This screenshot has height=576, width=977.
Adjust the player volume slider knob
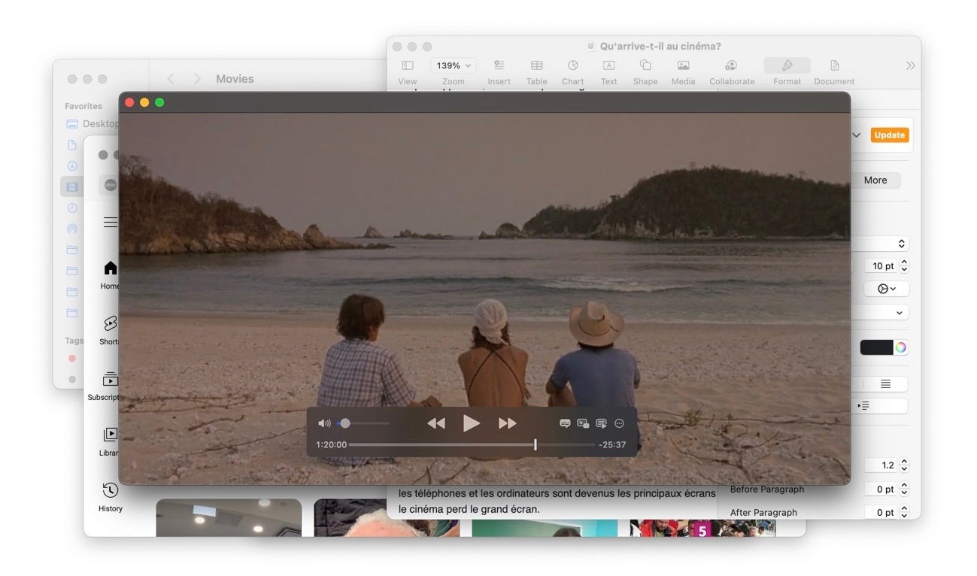pyautogui.click(x=345, y=423)
